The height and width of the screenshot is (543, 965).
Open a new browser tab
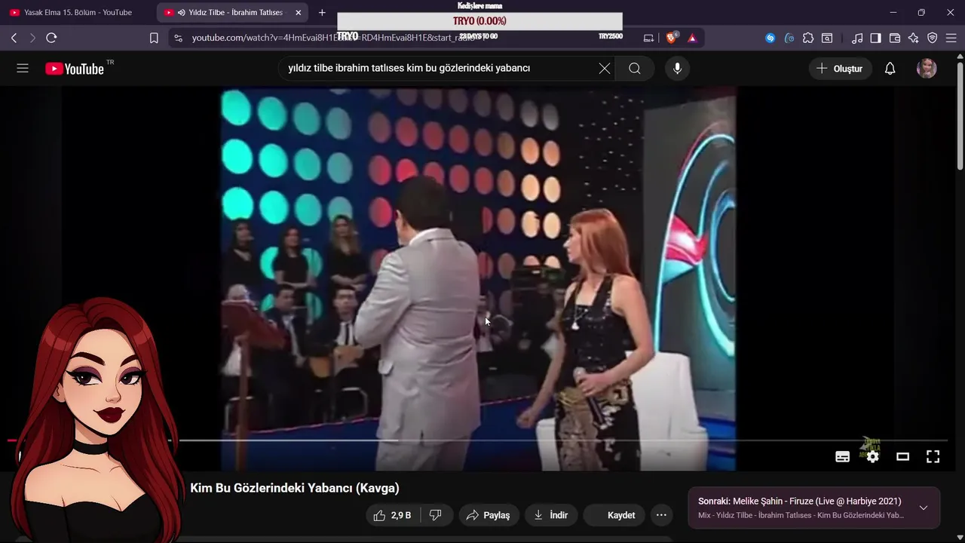click(322, 13)
